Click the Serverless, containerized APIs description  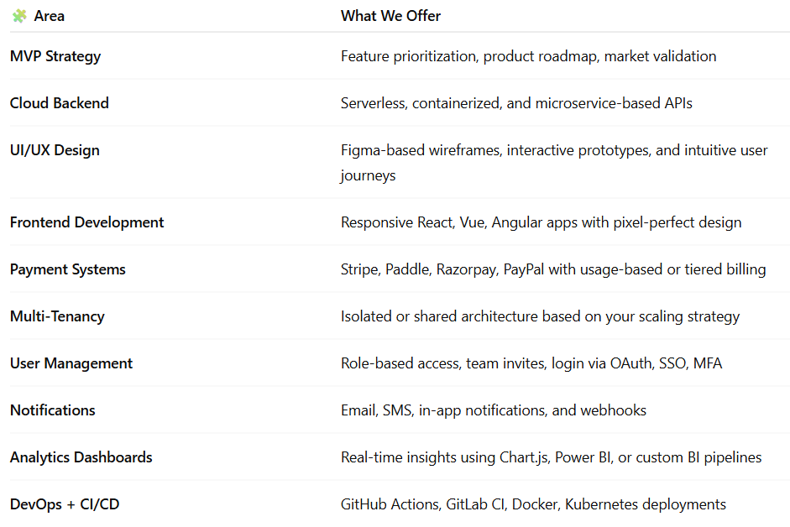[x=516, y=103]
